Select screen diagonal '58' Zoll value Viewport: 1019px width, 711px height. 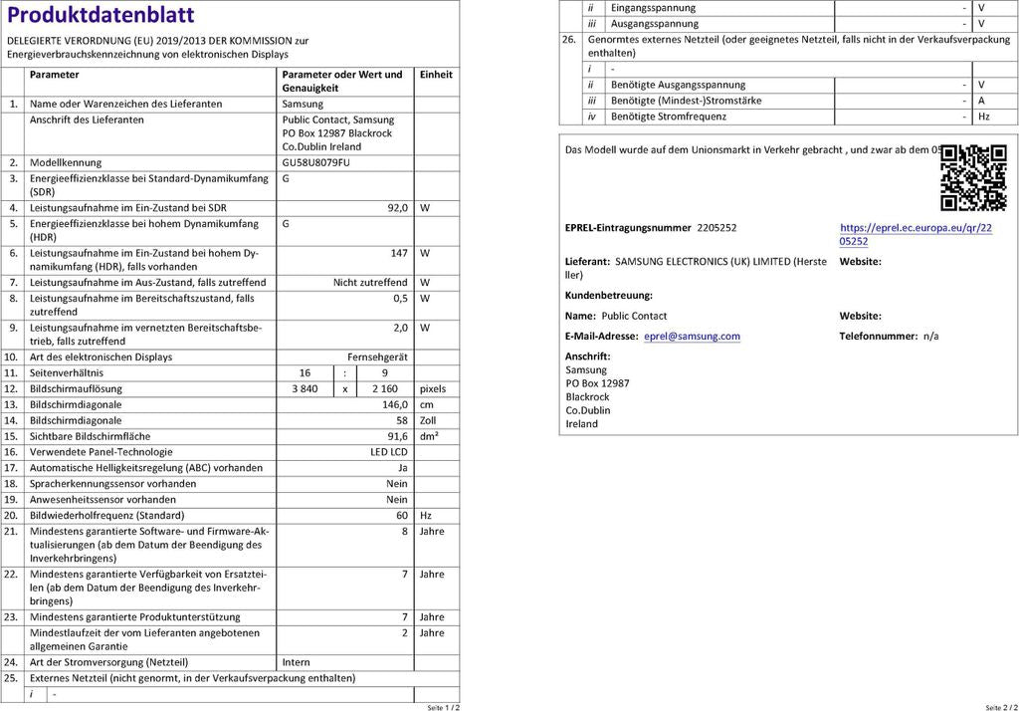(x=402, y=421)
